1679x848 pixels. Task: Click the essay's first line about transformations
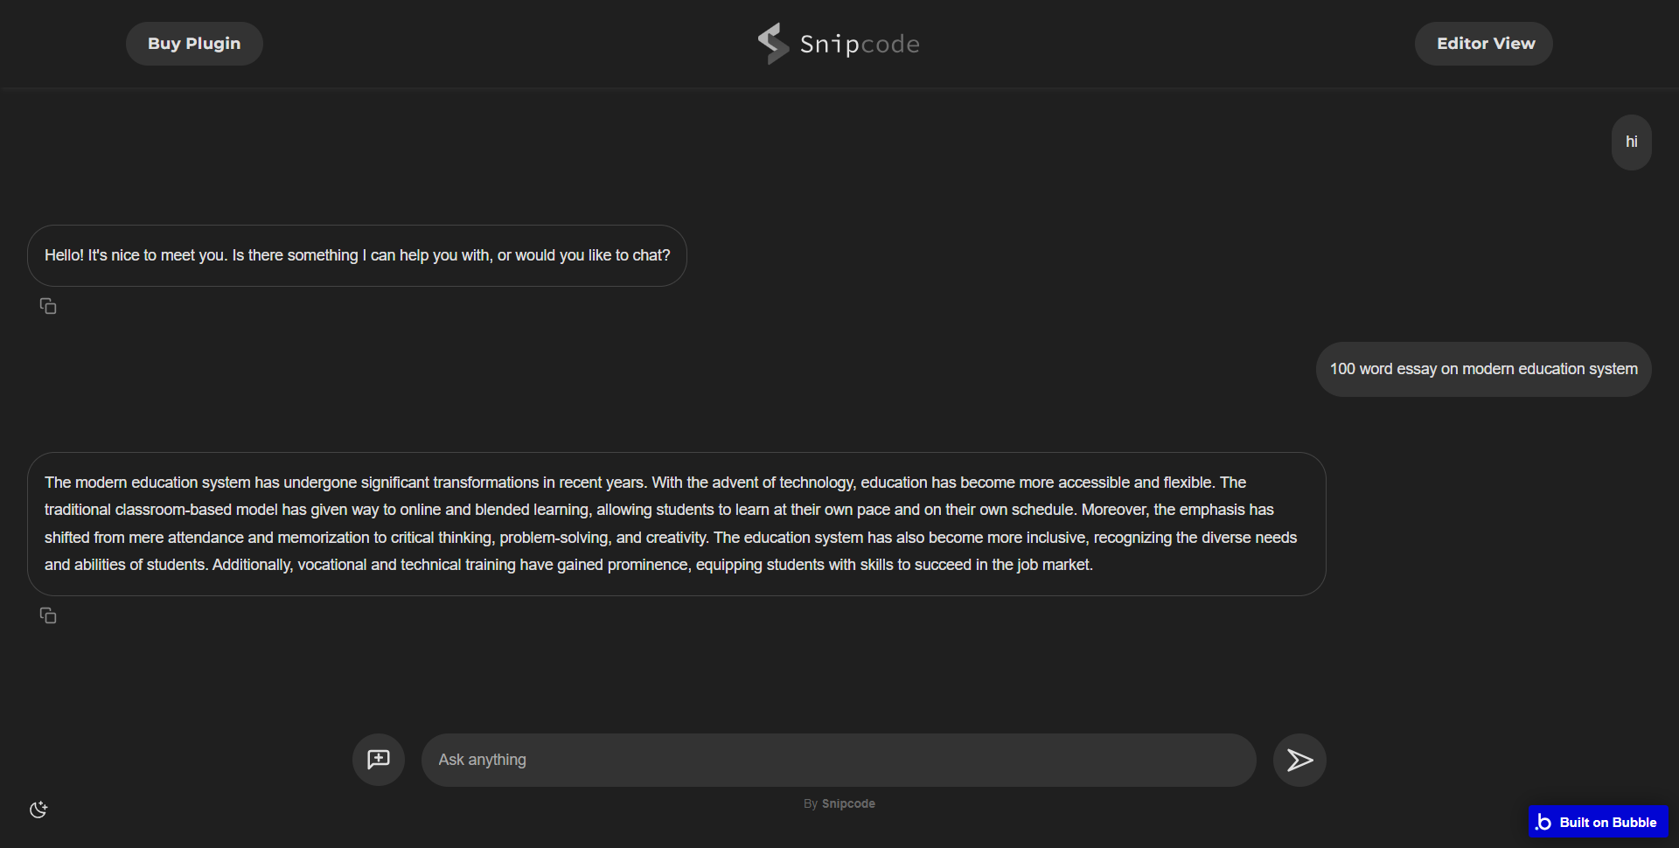644,483
